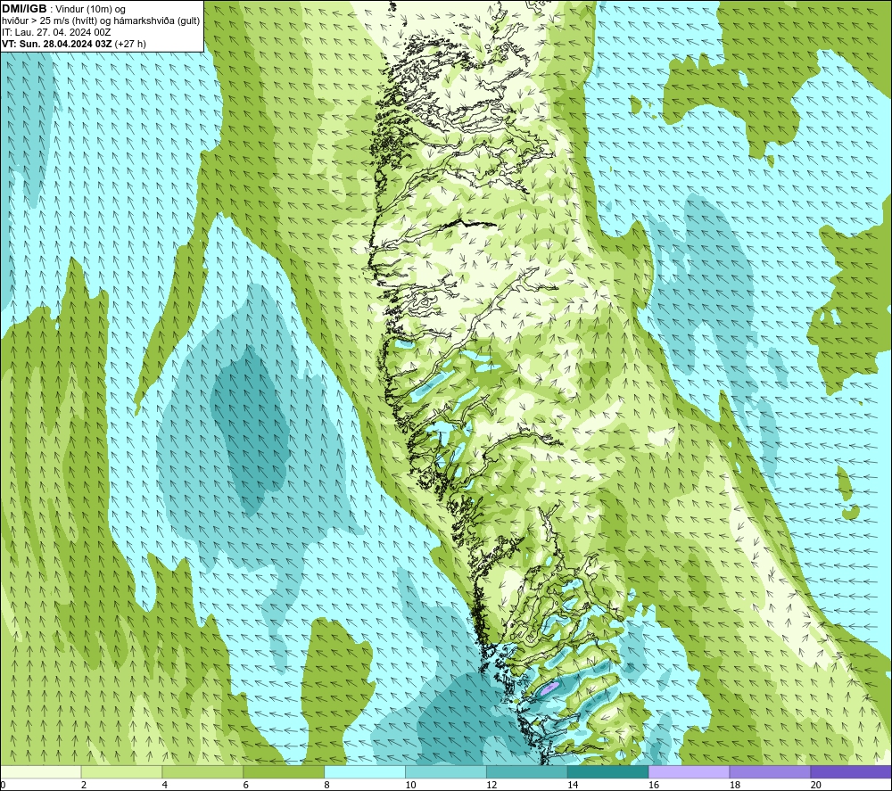Select the 12–14 m/s teal swatch
Viewport: 892px width, 791px height.
pos(527,772)
